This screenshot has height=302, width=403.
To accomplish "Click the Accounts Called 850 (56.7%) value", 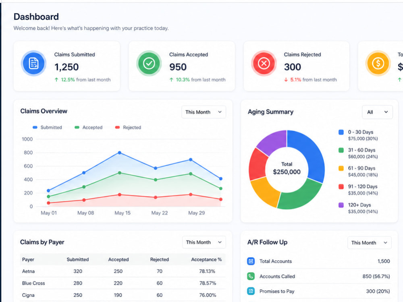I will coord(376,276).
